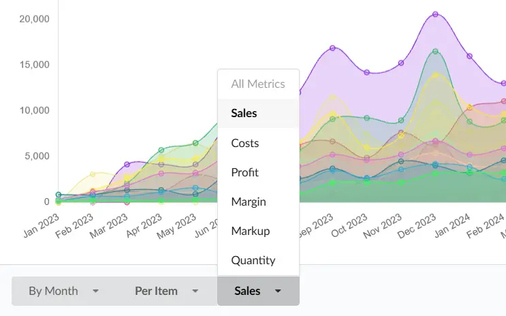This screenshot has height=316, width=506.
Task: Click the Mar 2023 axis label
Action: [x=108, y=226]
